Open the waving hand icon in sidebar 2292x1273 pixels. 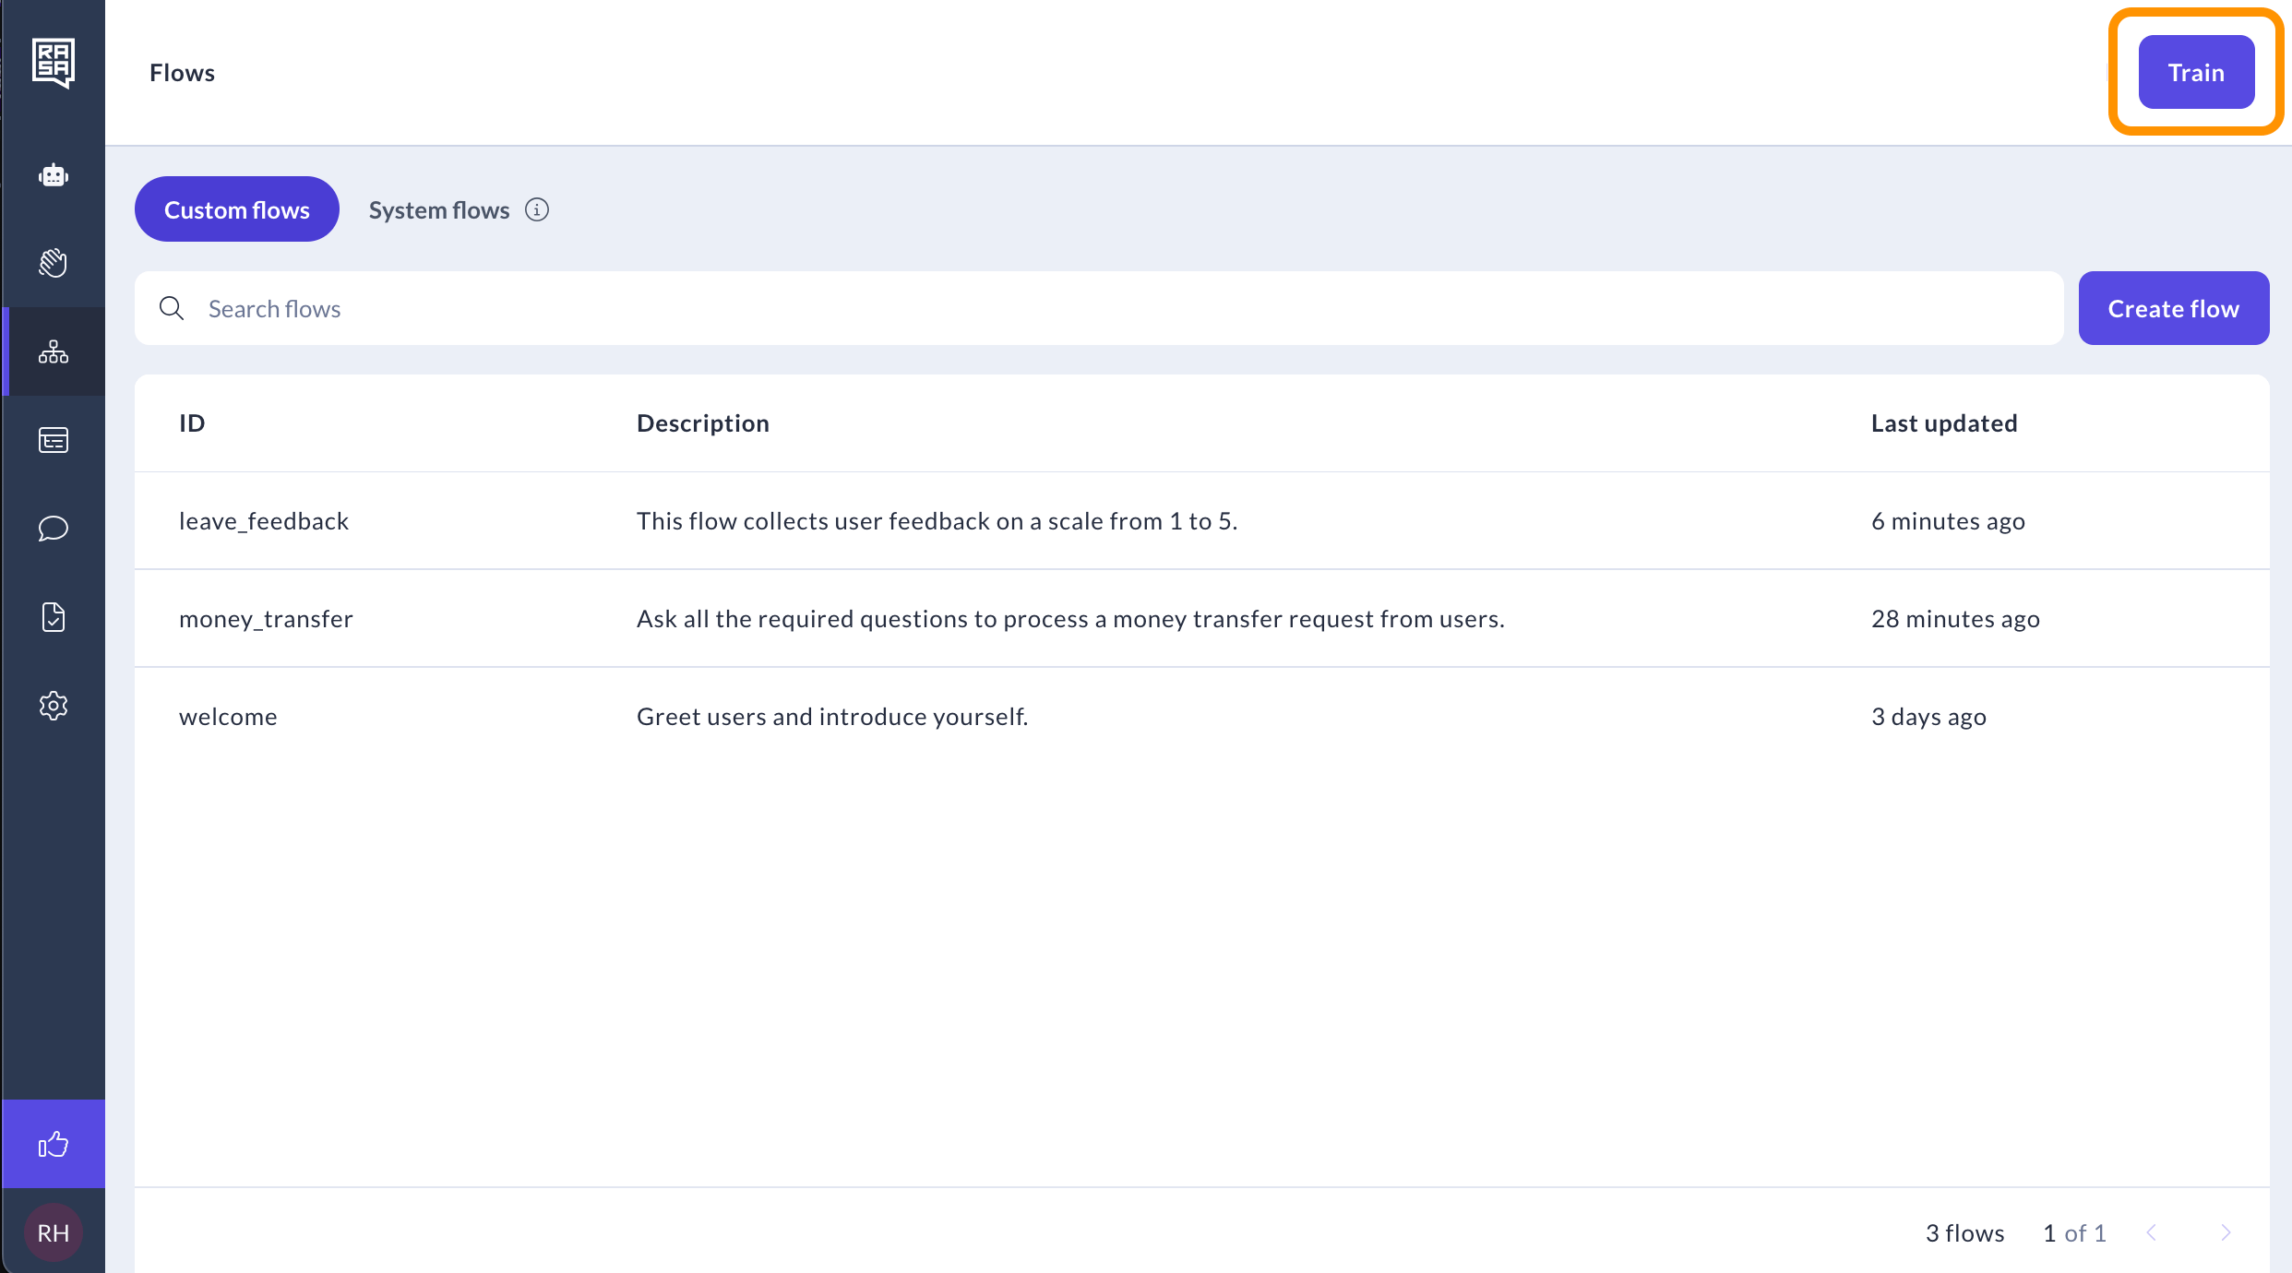coord(54,263)
